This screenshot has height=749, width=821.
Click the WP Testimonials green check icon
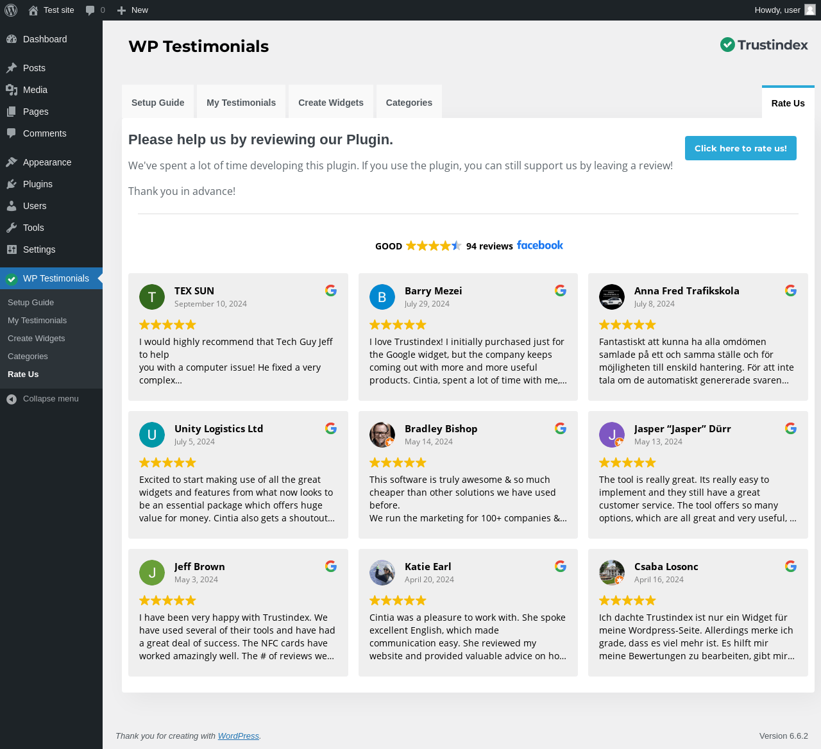(12, 278)
